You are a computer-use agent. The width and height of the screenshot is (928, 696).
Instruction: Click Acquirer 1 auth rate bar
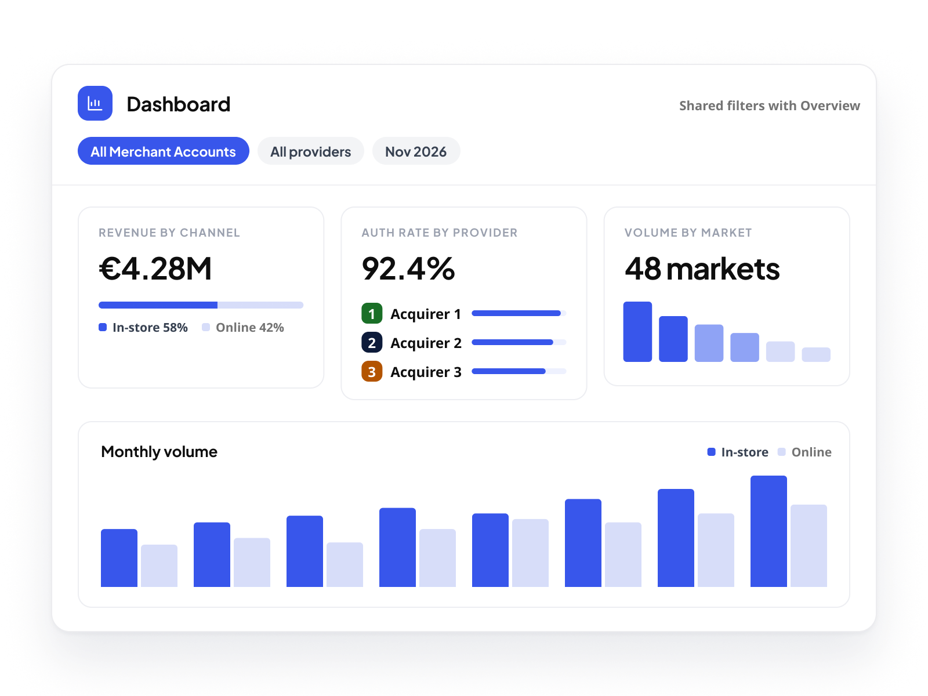(x=519, y=313)
